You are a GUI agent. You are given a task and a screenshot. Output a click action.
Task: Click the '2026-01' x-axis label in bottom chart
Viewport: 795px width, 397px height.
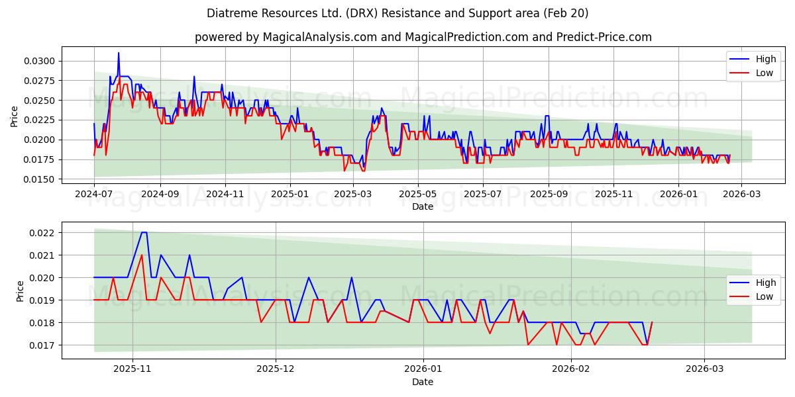pyautogui.click(x=423, y=369)
